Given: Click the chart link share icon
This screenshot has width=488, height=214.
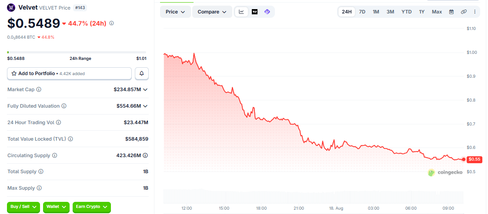Looking at the screenshot, I should [x=464, y=12].
